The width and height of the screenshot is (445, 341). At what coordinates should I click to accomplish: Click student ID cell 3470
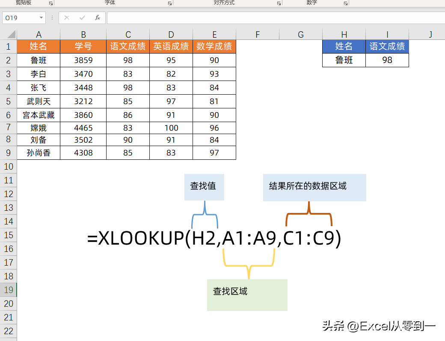click(x=83, y=74)
